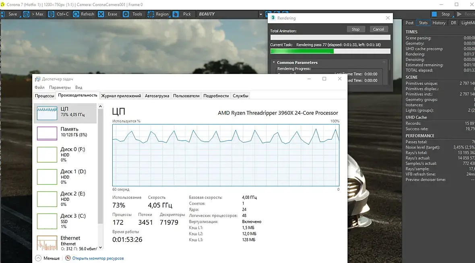Viewport: 475px width, 263px height.
Task: Send the render to Max with '> Max'
Action: 34,14
